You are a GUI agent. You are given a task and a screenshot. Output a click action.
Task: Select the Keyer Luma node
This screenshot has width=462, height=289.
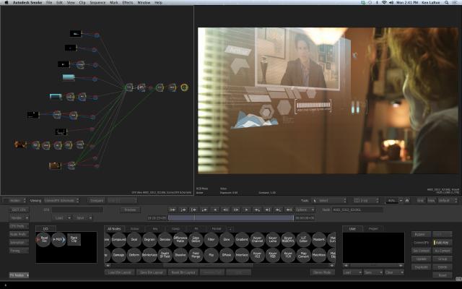(x=273, y=239)
